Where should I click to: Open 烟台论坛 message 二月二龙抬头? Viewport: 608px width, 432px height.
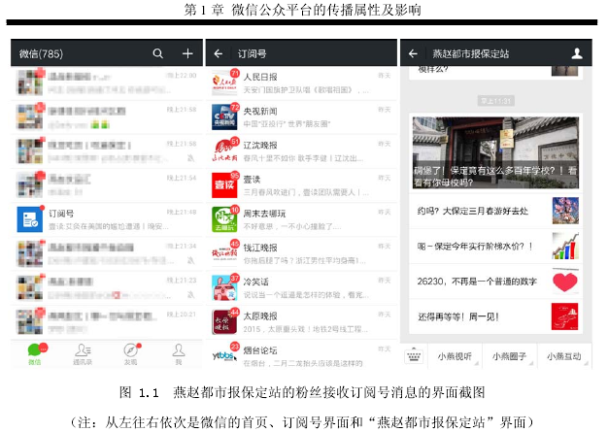(x=303, y=363)
